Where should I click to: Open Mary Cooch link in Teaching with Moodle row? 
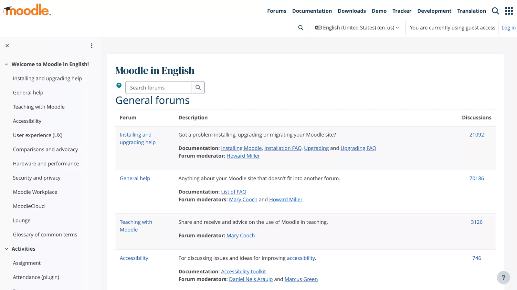[240, 236]
